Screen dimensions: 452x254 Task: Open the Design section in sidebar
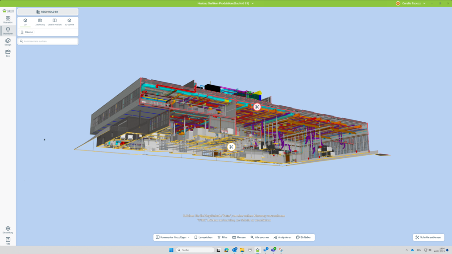pyautogui.click(x=8, y=41)
